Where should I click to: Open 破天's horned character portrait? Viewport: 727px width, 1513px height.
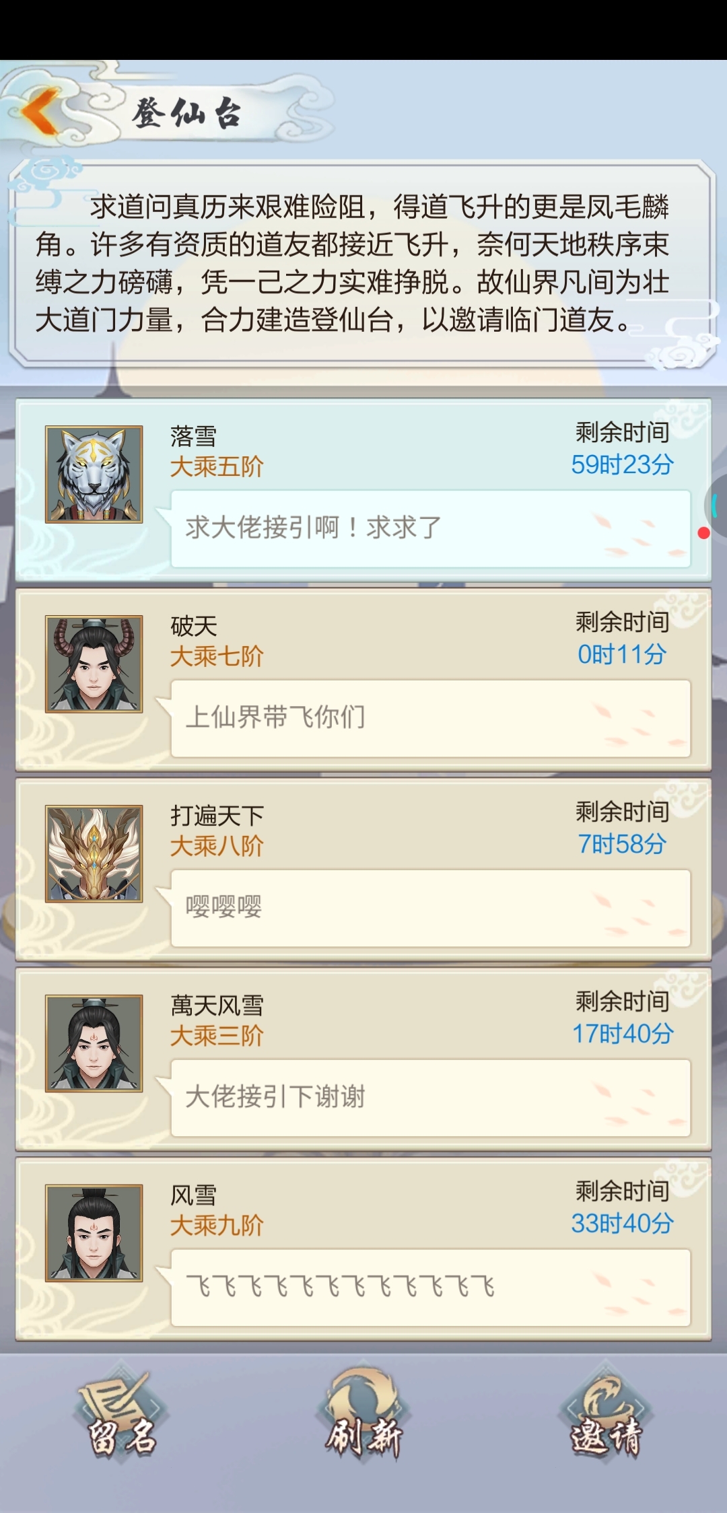[94, 664]
